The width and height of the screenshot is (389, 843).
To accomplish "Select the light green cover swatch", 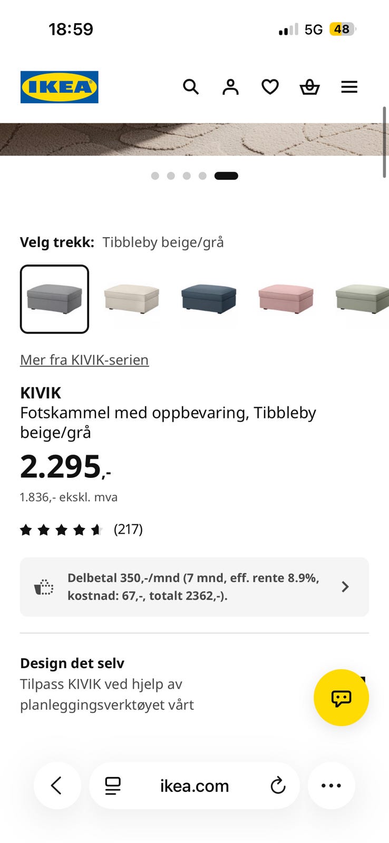I will [362, 299].
